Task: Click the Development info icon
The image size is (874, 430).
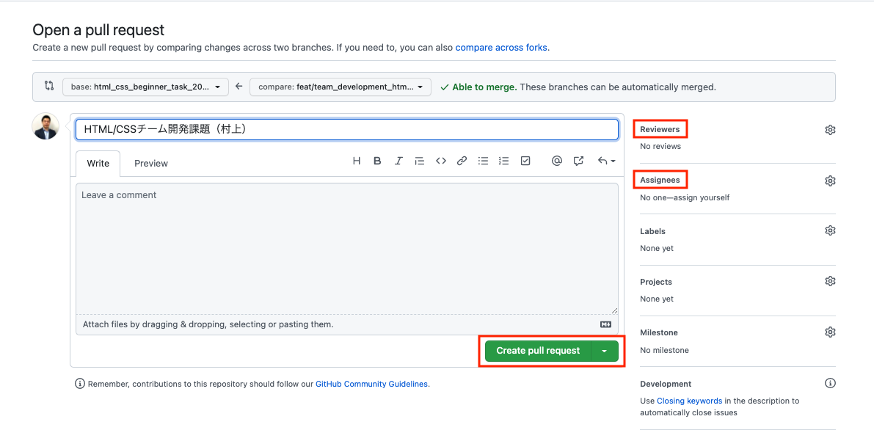Action: (x=830, y=383)
